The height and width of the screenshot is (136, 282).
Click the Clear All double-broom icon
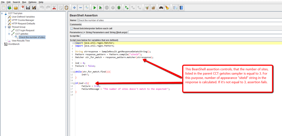pos(153,8)
